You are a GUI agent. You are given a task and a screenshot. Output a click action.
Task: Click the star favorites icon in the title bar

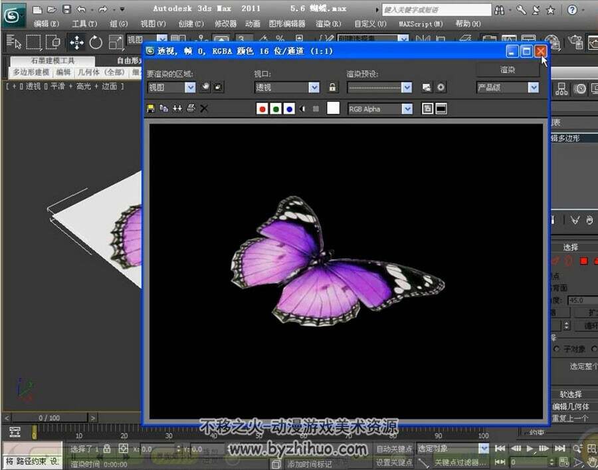click(x=550, y=10)
